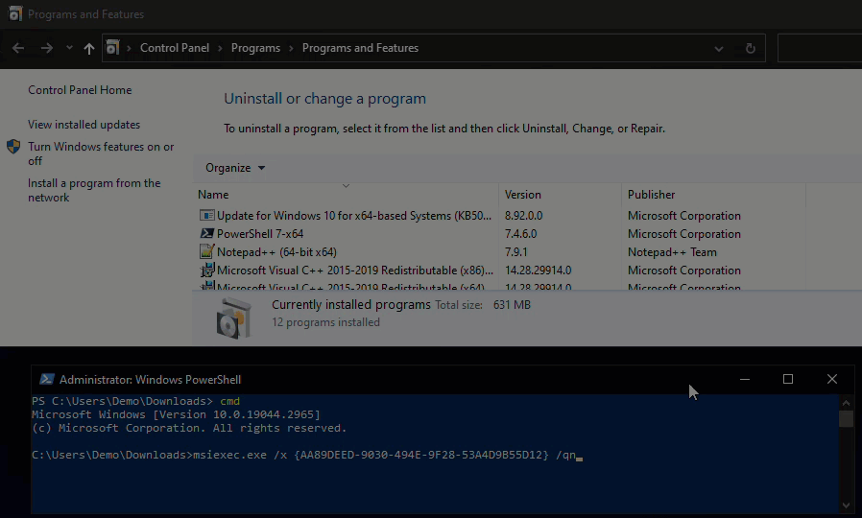Click the msiexec.exe command line
Screen dimensions: 862x518
(x=307, y=456)
